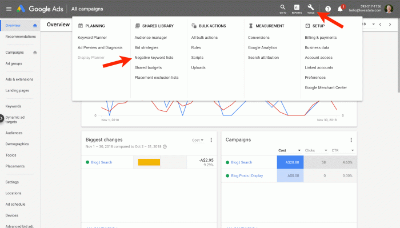Open Audience manager in Shared Library
The width and height of the screenshot is (400, 228).
[151, 38]
